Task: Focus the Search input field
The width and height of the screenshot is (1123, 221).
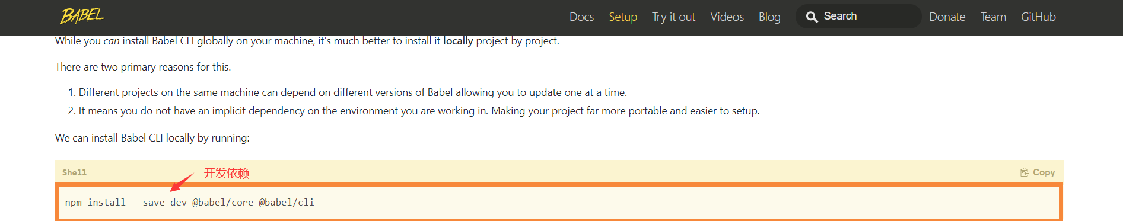Action: [x=858, y=17]
